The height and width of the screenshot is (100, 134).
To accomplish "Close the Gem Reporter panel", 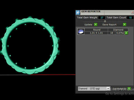I will point(132,12).
